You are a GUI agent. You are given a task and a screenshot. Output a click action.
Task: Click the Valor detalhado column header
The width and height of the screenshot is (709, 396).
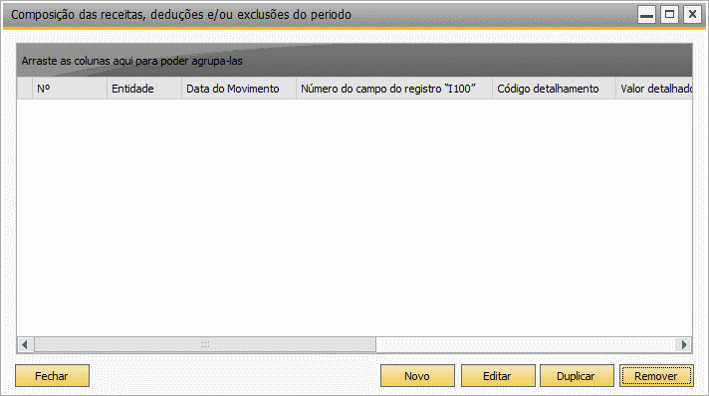coord(654,89)
